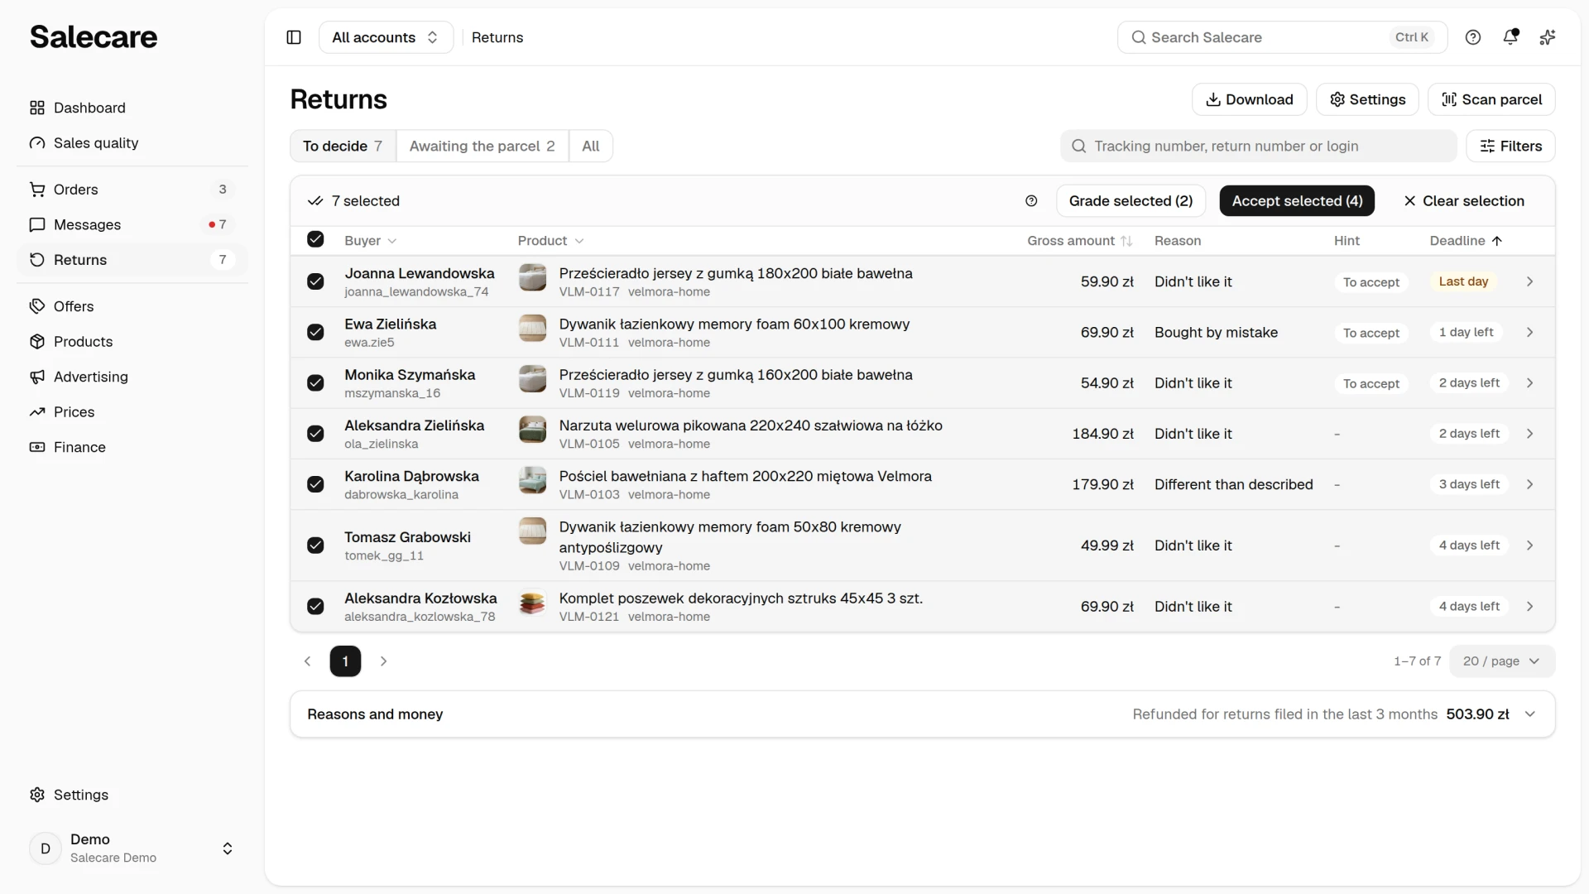This screenshot has height=894, width=1589.
Task: Open the AI sparkle assistant icon
Action: (1548, 37)
